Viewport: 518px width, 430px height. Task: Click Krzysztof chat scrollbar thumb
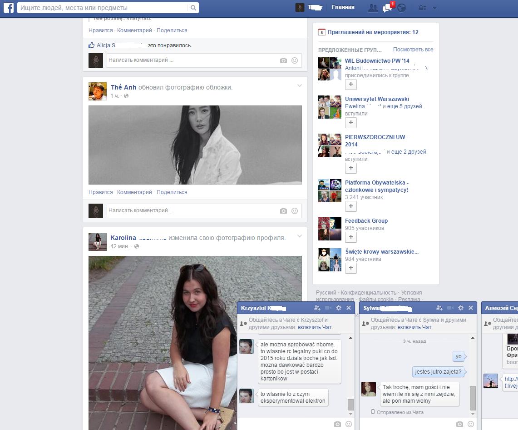point(350,405)
